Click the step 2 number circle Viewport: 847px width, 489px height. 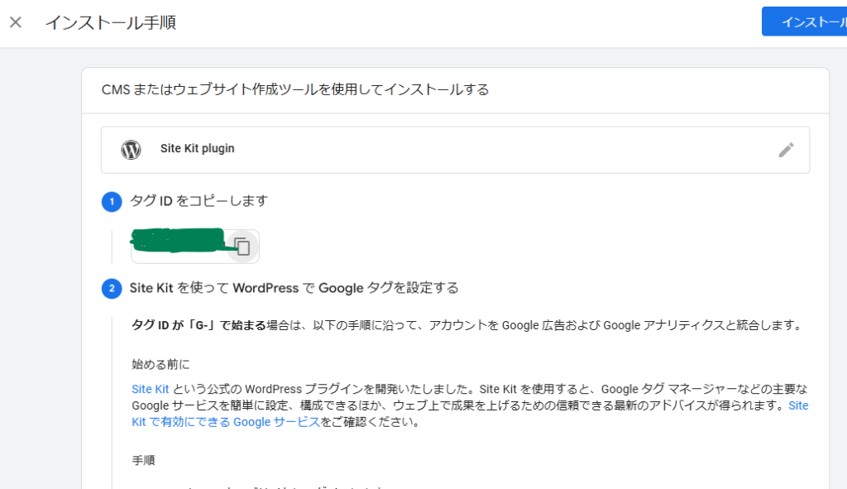coord(112,289)
